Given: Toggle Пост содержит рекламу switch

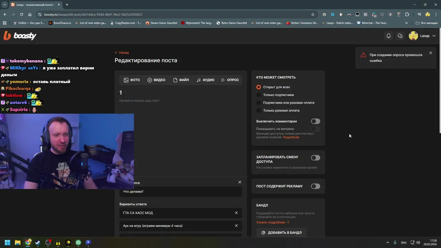Looking at the screenshot, I should point(315,186).
